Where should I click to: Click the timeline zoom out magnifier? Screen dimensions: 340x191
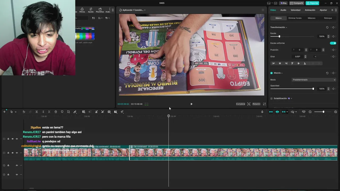point(310,112)
